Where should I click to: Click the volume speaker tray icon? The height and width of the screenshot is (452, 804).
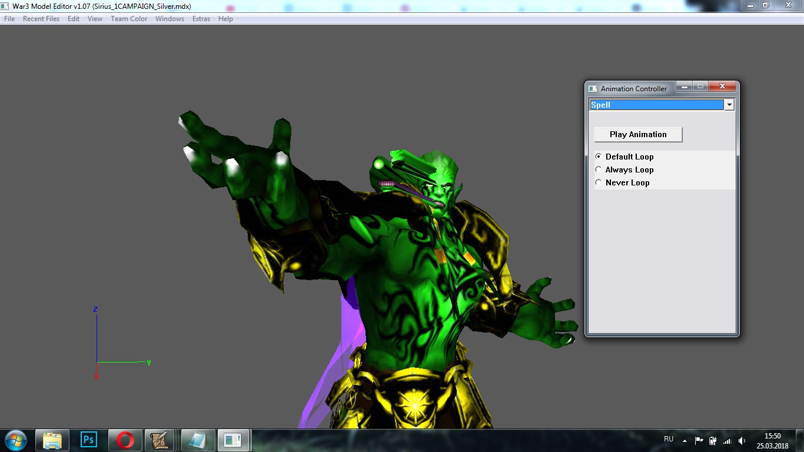(x=742, y=441)
